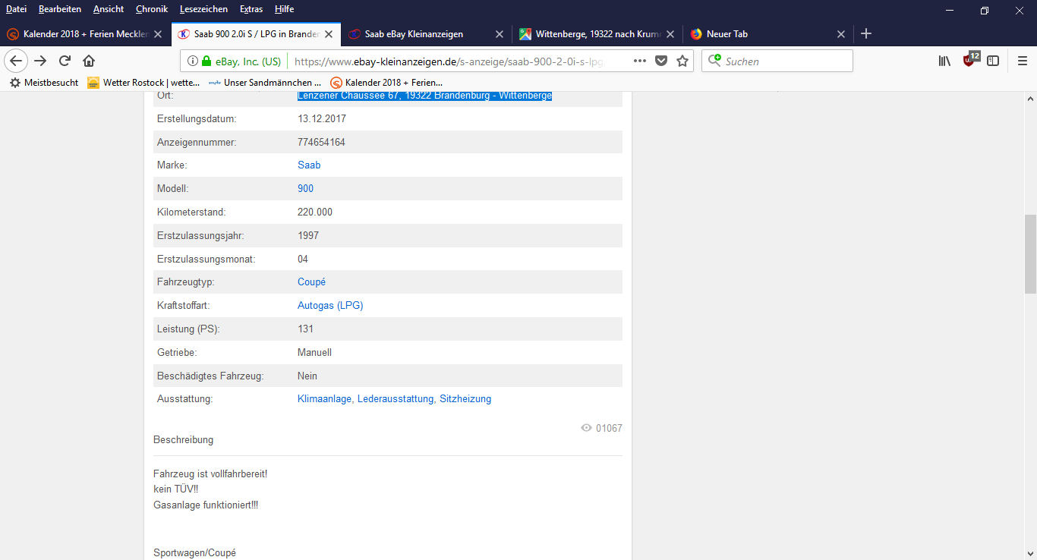Click the highlighted Lenzener Chaussee address
The height and width of the screenshot is (560, 1037).
424,96
